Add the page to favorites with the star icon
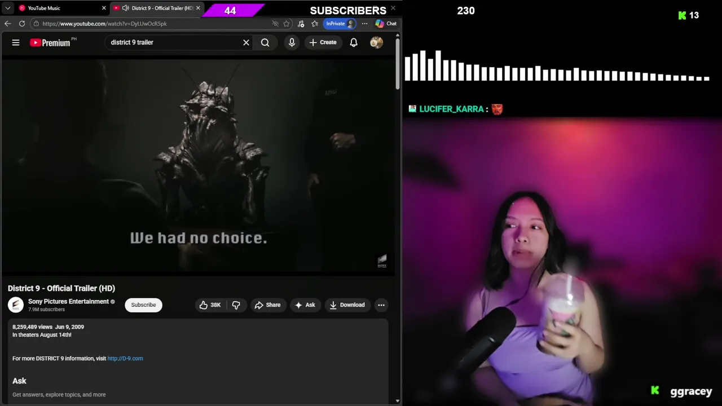 tap(287, 24)
